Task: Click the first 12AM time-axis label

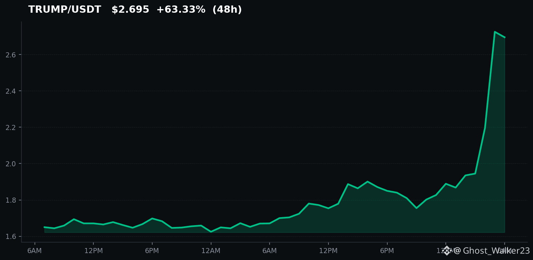Action: [x=211, y=251]
